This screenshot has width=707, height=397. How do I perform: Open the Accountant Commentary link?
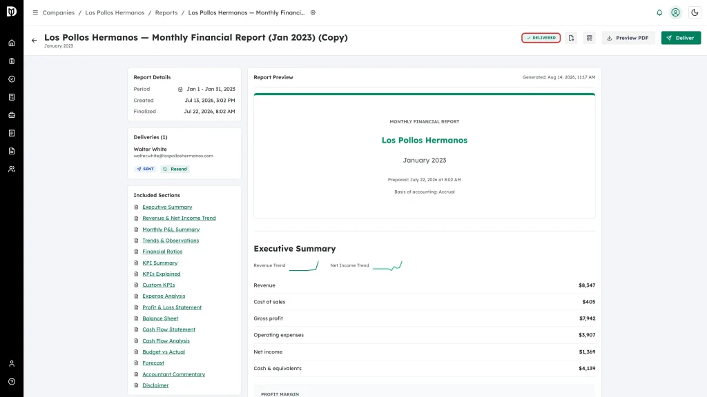pos(173,374)
